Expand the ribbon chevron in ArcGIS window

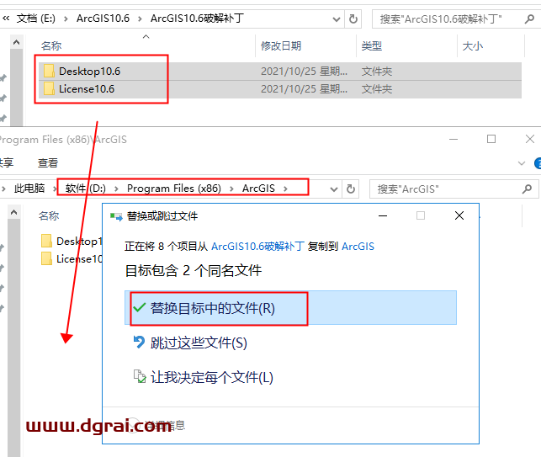point(522,163)
